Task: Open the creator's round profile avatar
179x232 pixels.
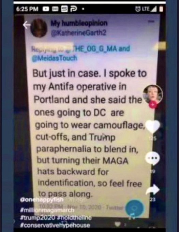Action: [x=153, y=94]
